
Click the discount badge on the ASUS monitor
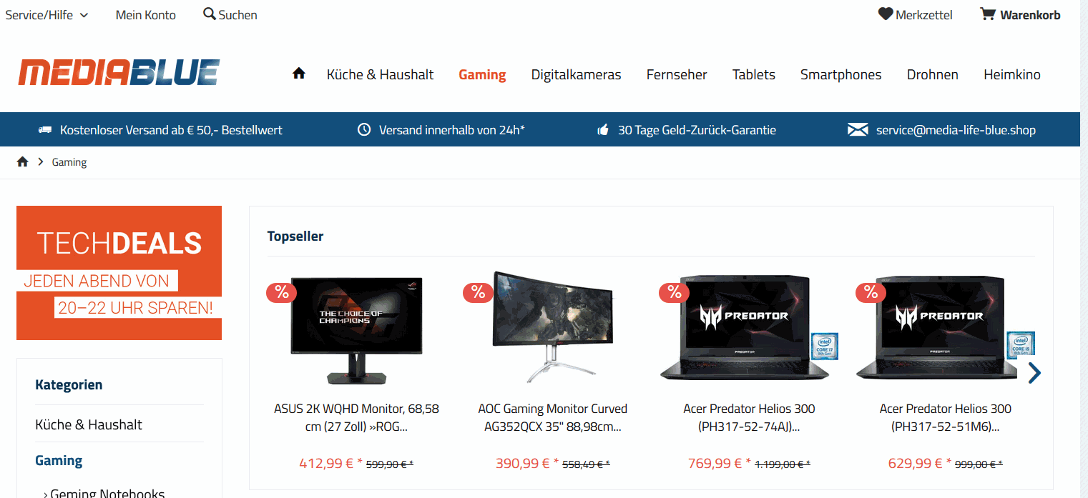(x=282, y=292)
